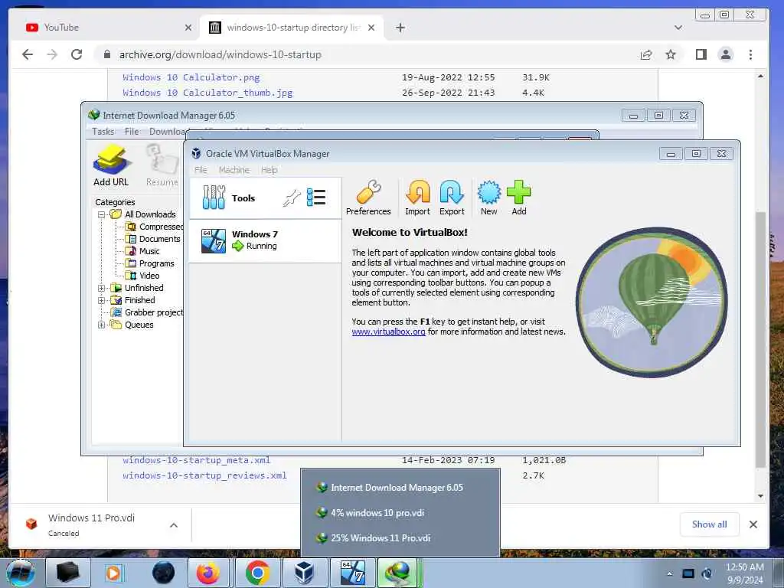The height and width of the screenshot is (588, 784).
Task: Open Chrome tab search dropdown
Action: 678,28
